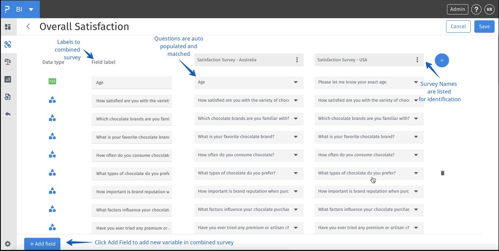Open the bar chart icon in sidebar

click(7, 79)
